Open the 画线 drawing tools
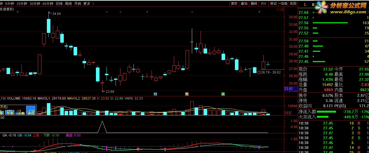Image resolution: width=369 pixels, height=153 pixels. tap(254, 4)
